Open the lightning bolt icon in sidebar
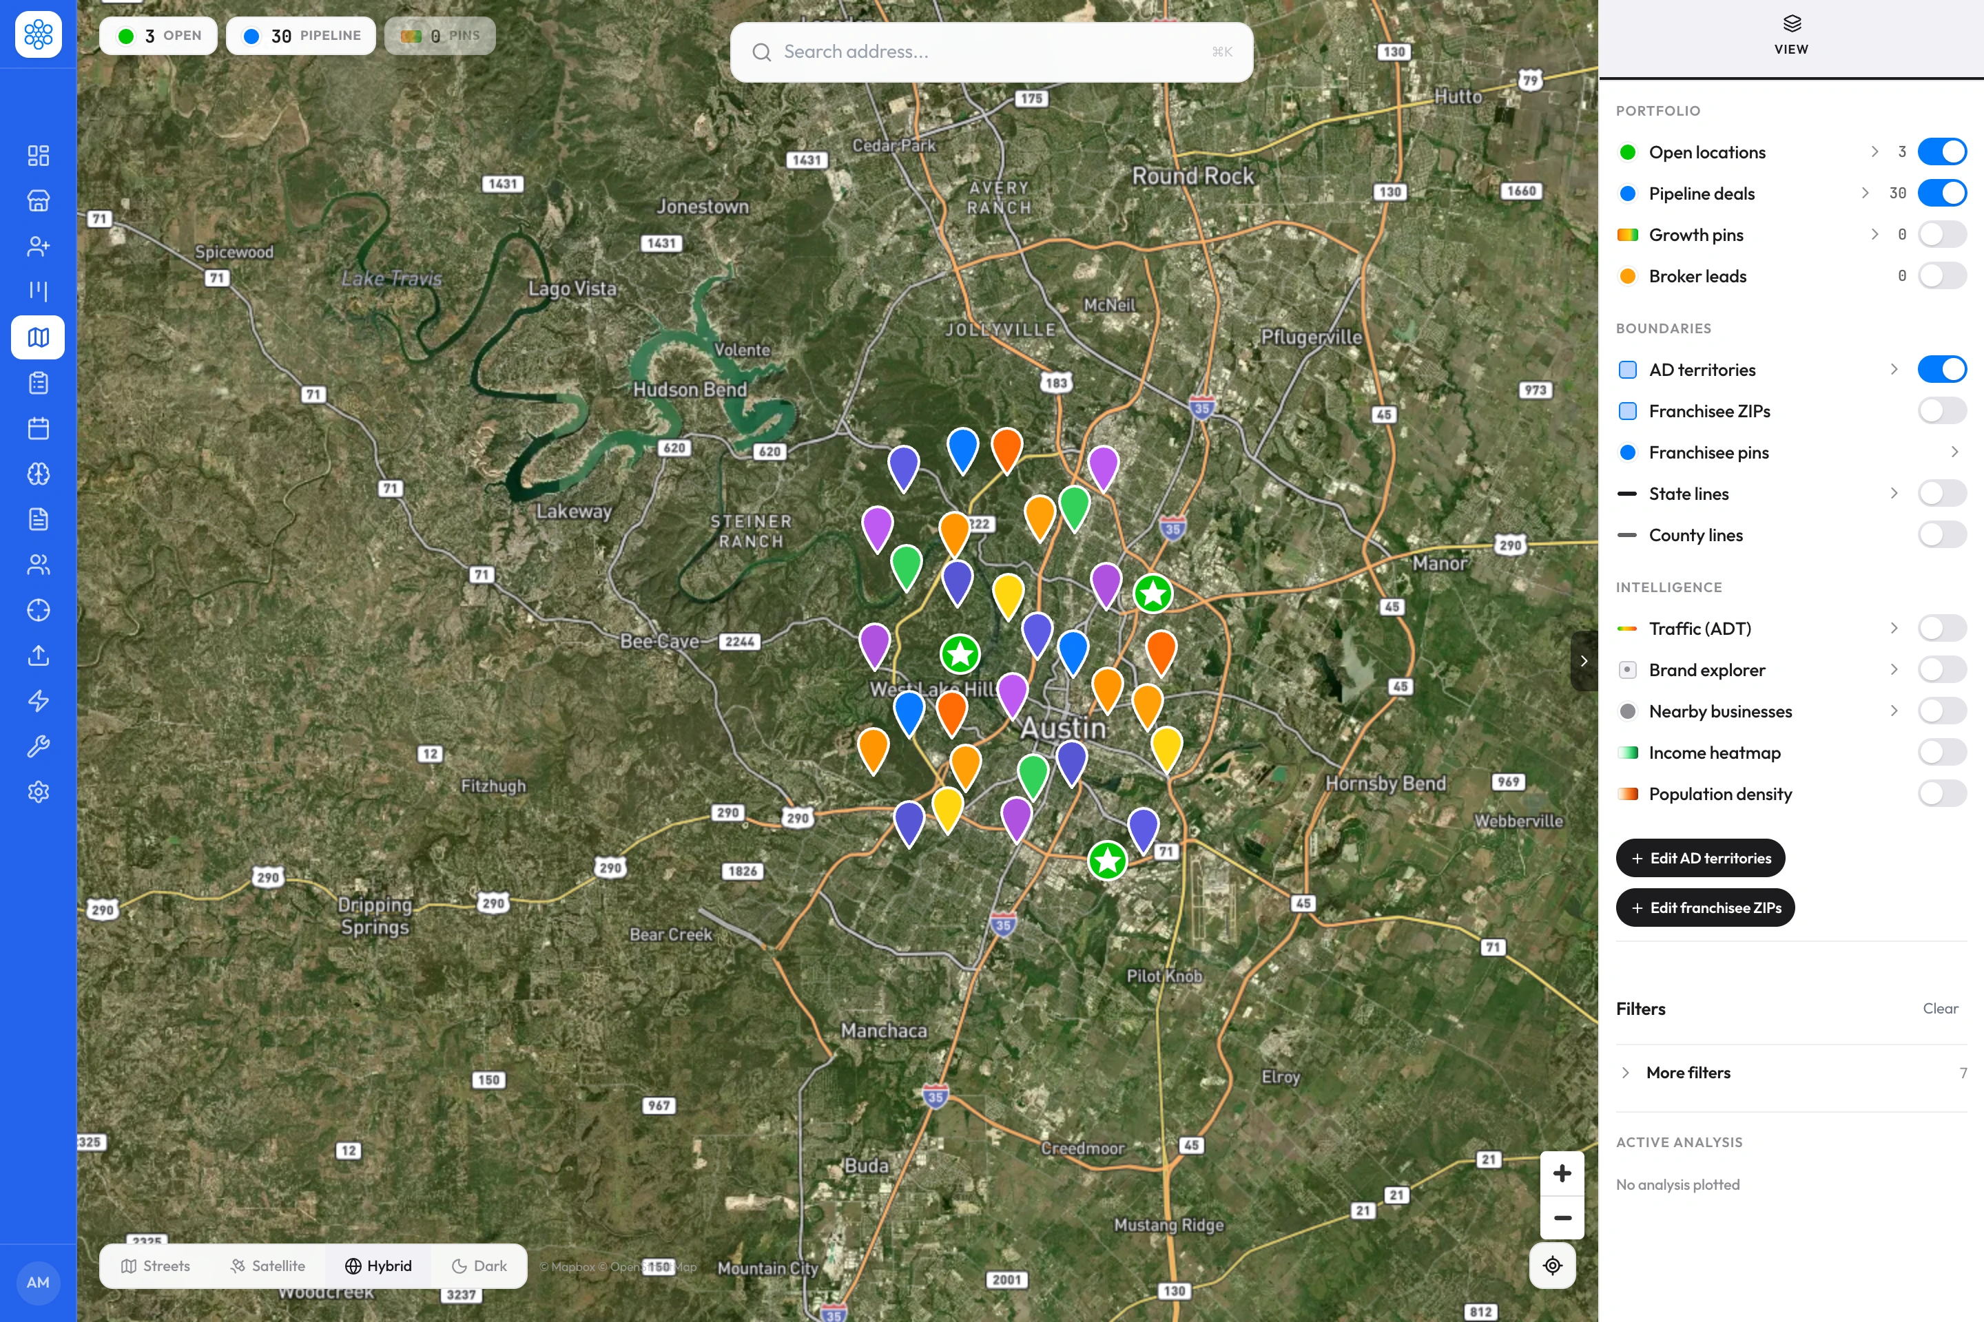 pyautogui.click(x=38, y=701)
